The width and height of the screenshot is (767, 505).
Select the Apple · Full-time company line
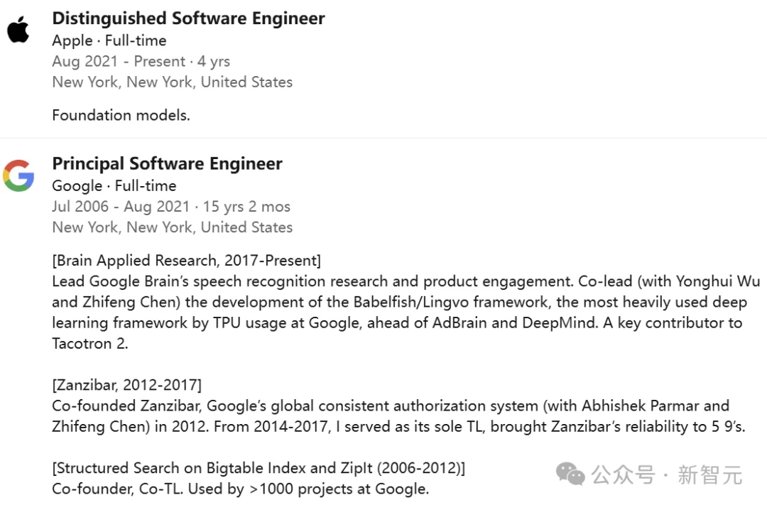(109, 40)
